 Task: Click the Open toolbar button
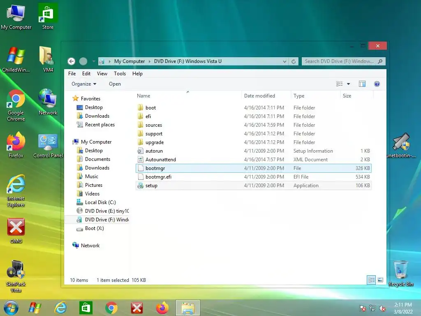click(x=115, y=84)
